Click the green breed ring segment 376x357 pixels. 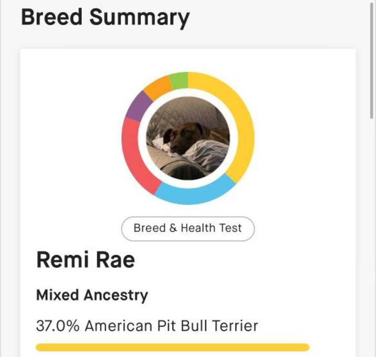179,80
